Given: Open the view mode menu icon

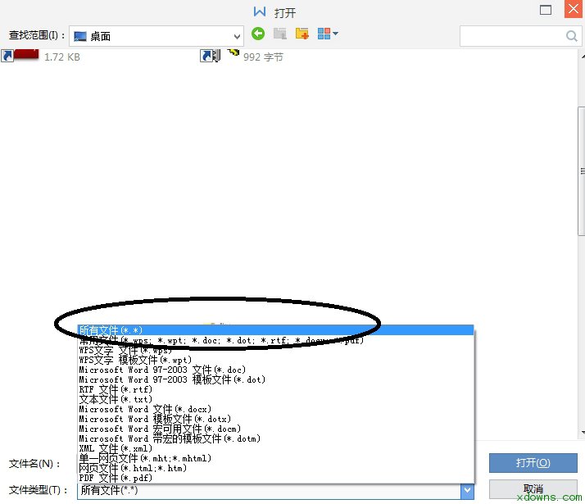Looking at the screenshot, I should (x=328, y=34).
